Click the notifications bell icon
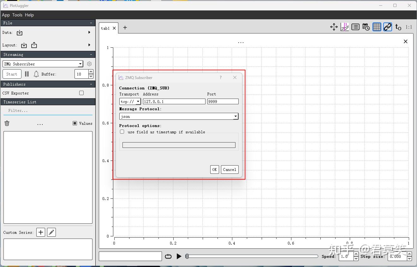This screenshot has height=267, width=417. coord(36,74)
